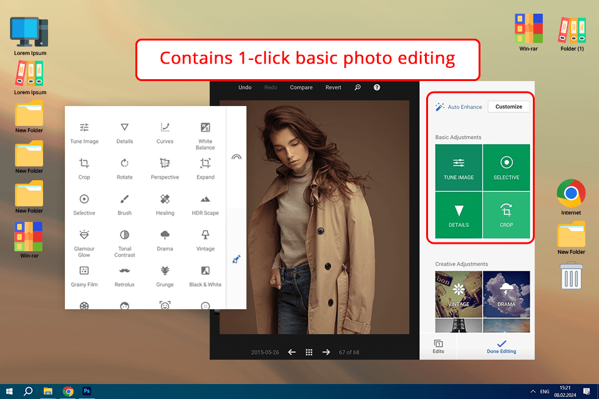Screen dimensions: 599x399
Task: Expand system tray hidden icons arrow
Action: pos(532,392)
